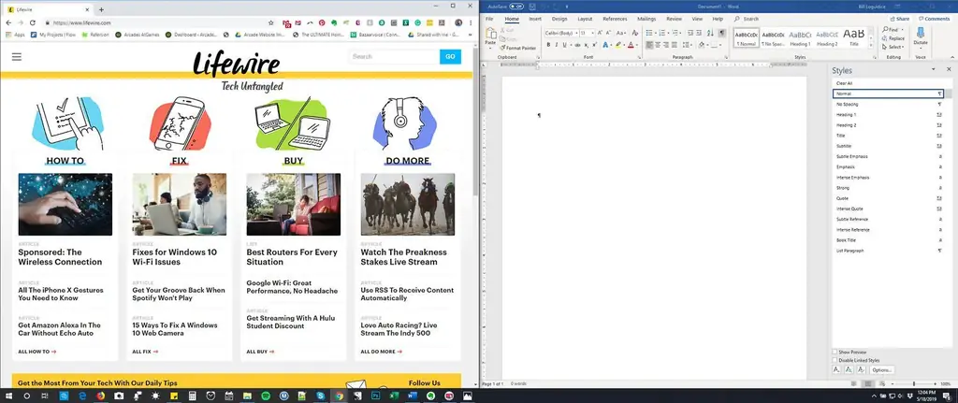Viewport: 958px width, 403px height.
Task: Click the bullets list icon
Action: [649, 33]
